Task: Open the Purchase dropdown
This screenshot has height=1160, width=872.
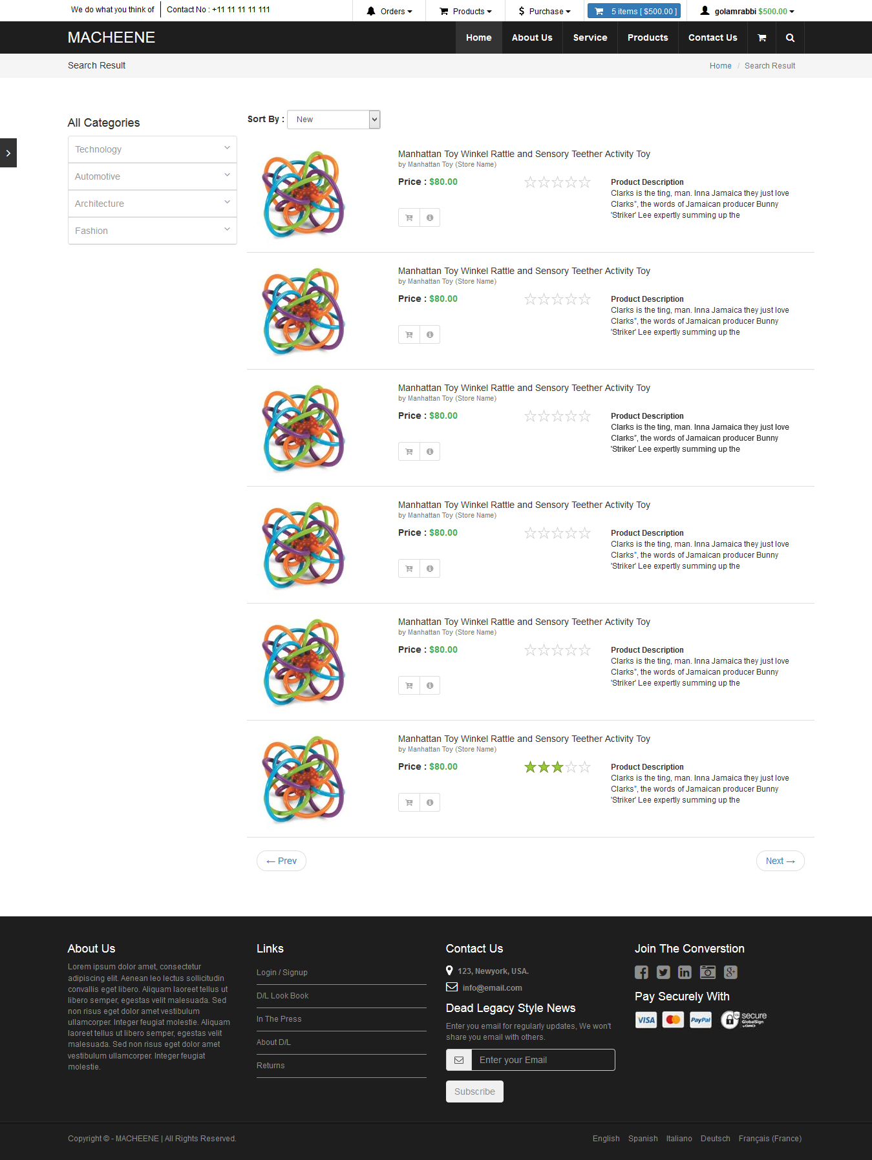Action: (544, 11)
